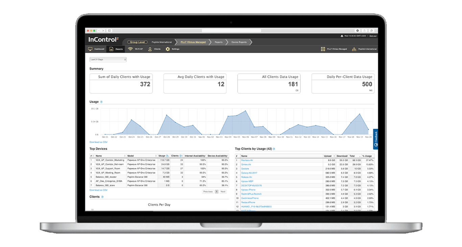Sort Top Devices by Device Availability

point(217,156)
